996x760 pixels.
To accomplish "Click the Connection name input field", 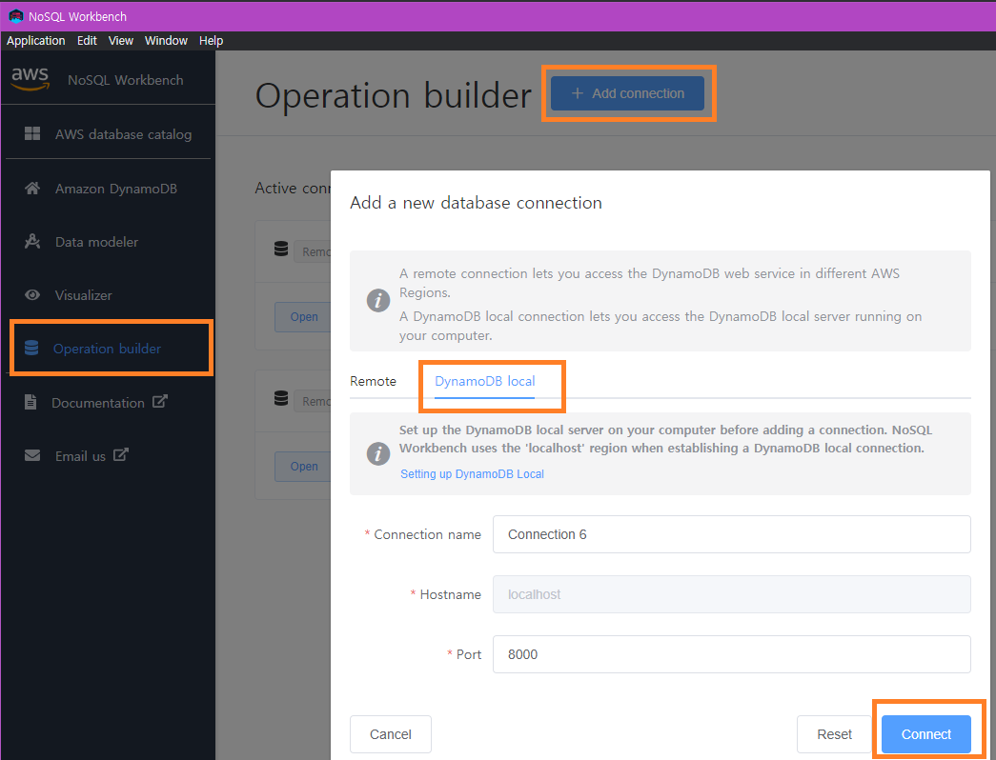I will (731, 534).
